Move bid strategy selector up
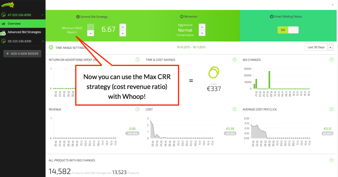The image size is (338, 177). coord(90,27)
